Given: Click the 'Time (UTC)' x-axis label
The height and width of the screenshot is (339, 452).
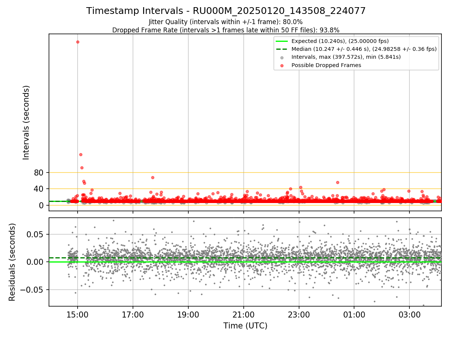Looking at the screenshot, I should click(x=245, y=326).
